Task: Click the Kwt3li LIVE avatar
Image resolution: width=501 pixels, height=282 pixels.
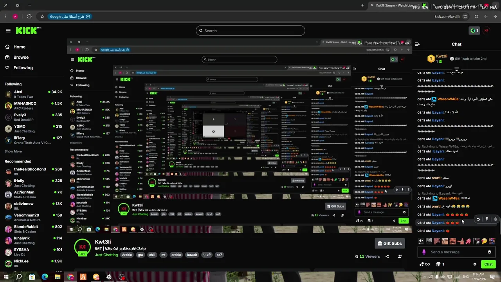Action: (x=82, y=248)
